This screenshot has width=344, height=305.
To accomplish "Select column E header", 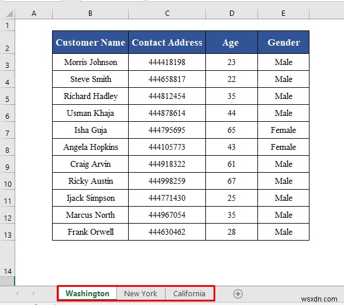I will pos(283,13).
